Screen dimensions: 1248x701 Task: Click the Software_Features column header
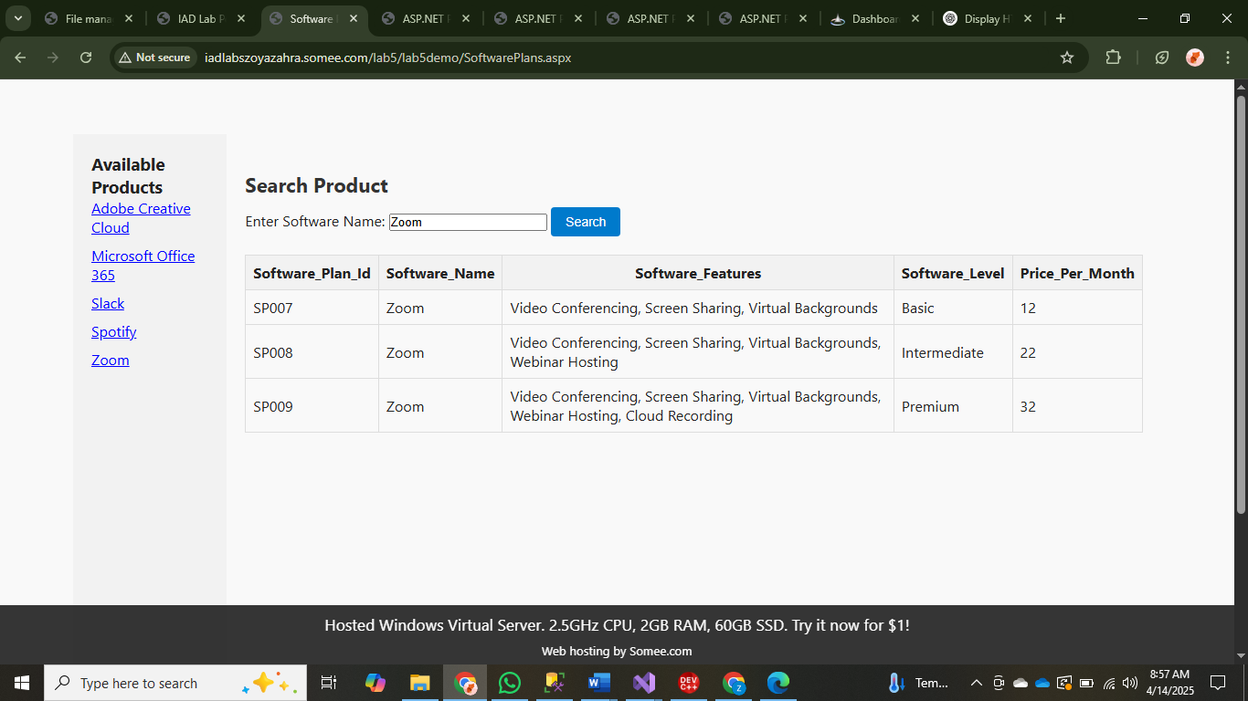coord(698,273)
